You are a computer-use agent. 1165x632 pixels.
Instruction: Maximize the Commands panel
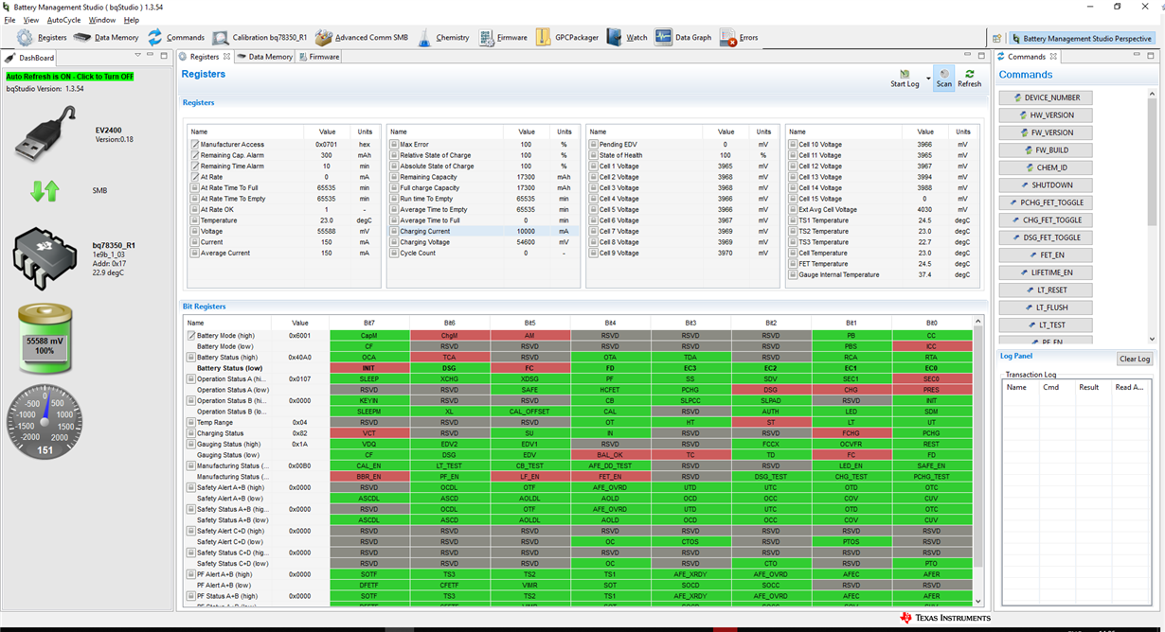point(1152,57)
